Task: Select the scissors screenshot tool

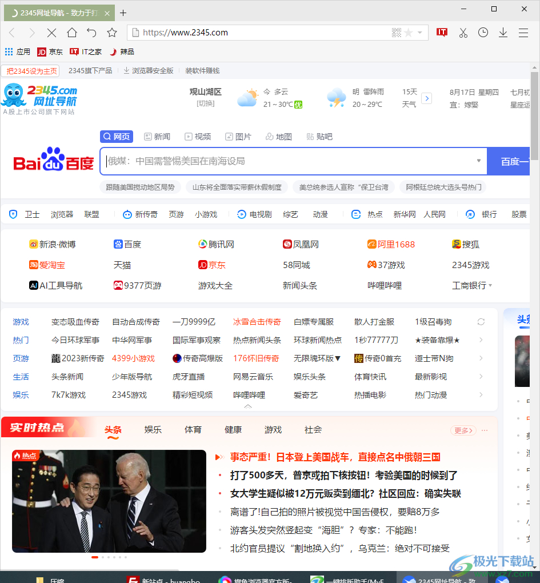Action: coord(463,33)
